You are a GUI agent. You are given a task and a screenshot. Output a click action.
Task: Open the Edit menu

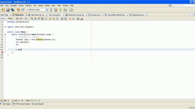point(2,5)
